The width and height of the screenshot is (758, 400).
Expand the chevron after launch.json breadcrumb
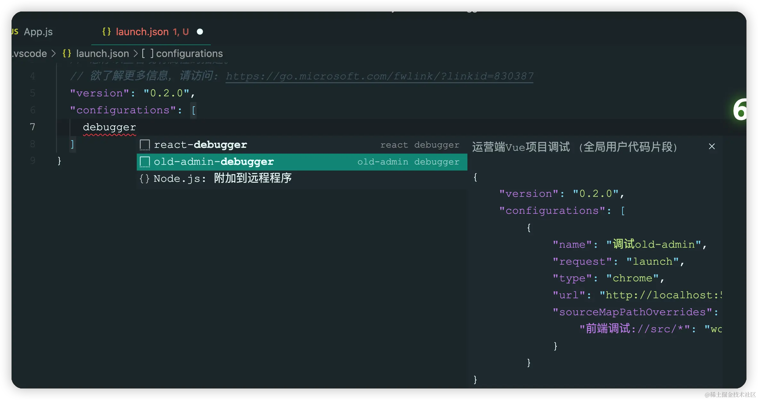pyautogui.click(x=136, y=53)
